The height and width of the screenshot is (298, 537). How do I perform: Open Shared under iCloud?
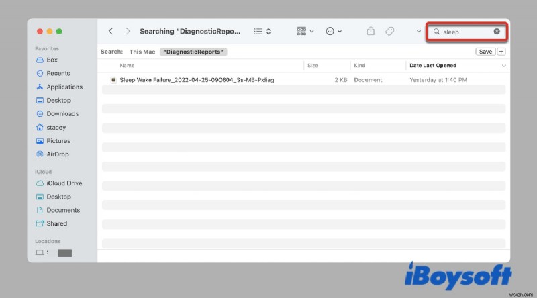[57, 223]
